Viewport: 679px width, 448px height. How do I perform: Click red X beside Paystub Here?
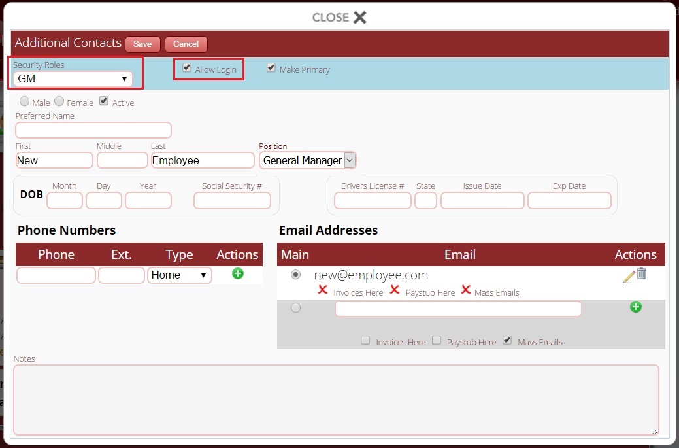click(x=394, y=290)
